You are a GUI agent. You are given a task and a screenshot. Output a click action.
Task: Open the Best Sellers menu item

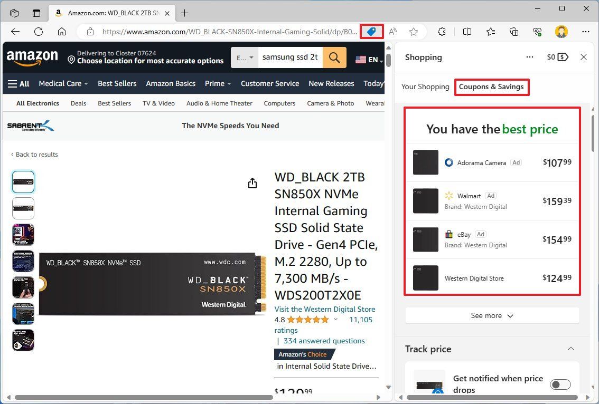tap(117, 83)
